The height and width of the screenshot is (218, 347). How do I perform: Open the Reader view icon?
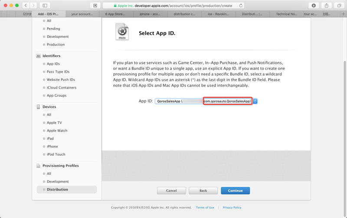(95, 6)
